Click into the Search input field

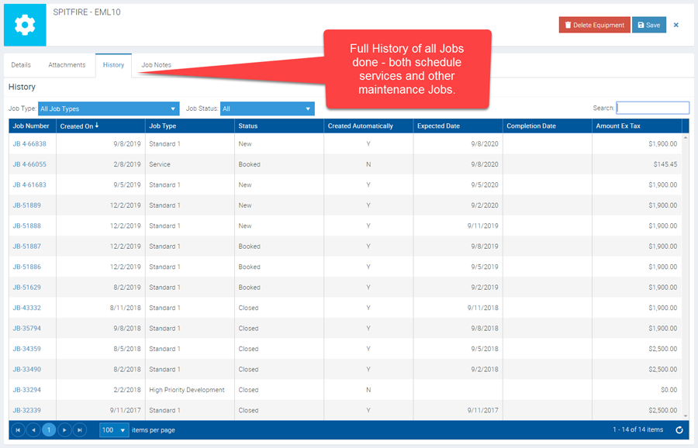coord(652,109)
